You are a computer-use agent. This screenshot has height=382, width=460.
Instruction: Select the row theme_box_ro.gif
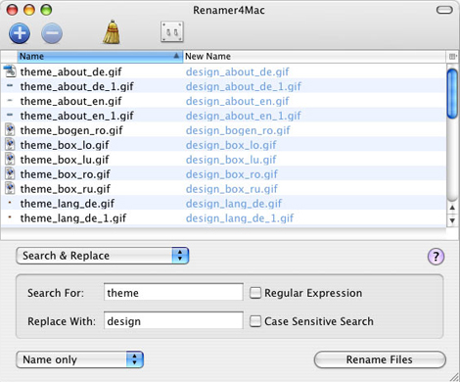(x=223, y=174)
